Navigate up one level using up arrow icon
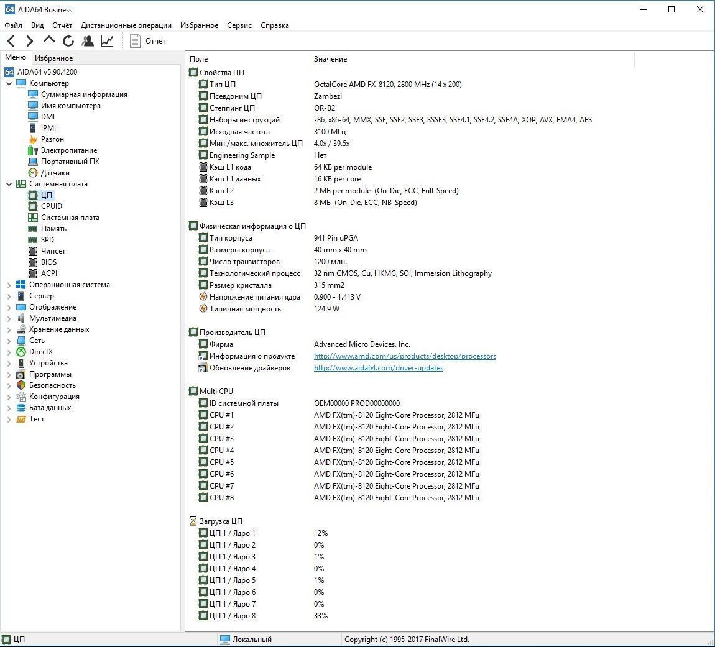Screen dimensions: 715x647 48,40
